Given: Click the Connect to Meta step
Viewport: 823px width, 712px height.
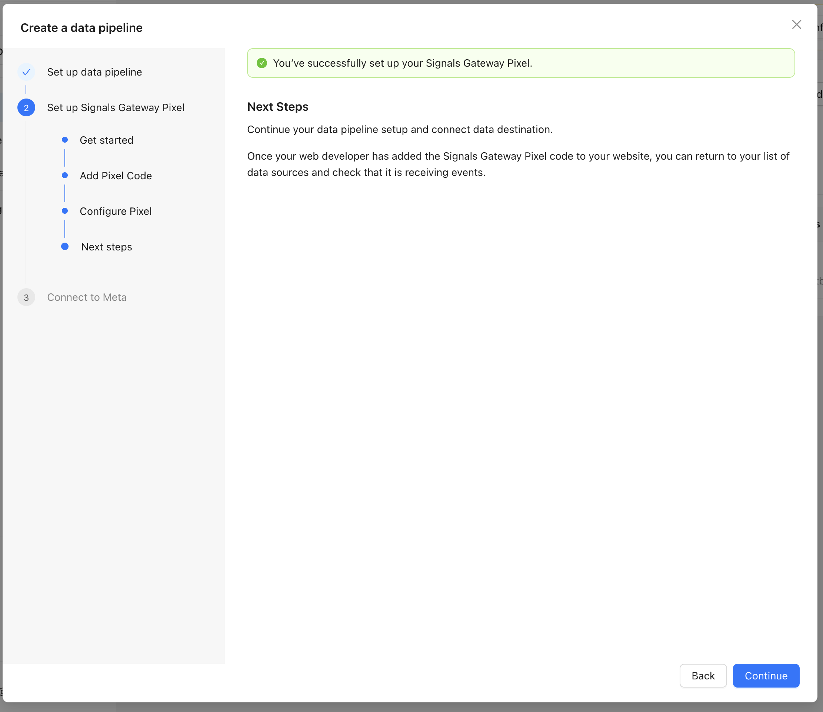Looking at the screenshot, I should (87, 297).
